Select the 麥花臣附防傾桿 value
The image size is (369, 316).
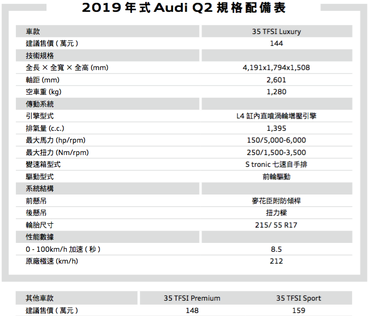click(277, 201)
